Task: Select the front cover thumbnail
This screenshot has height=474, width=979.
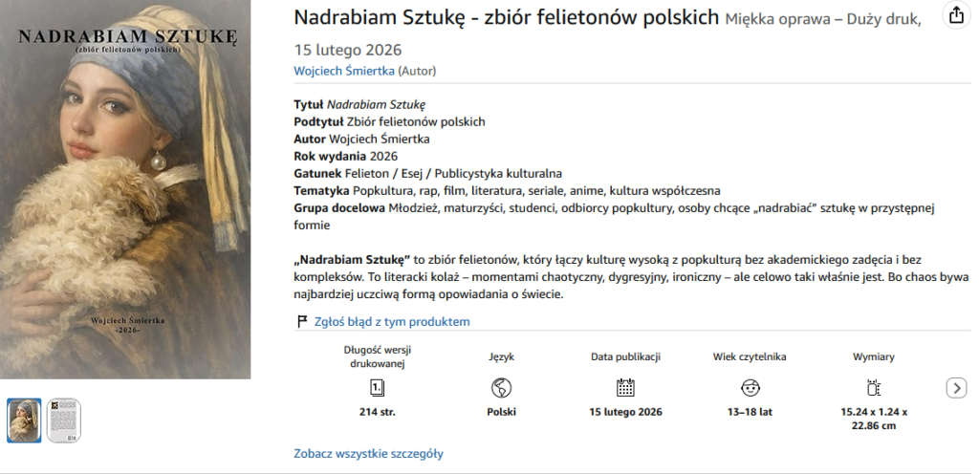Action: click(x=24, y=420)
